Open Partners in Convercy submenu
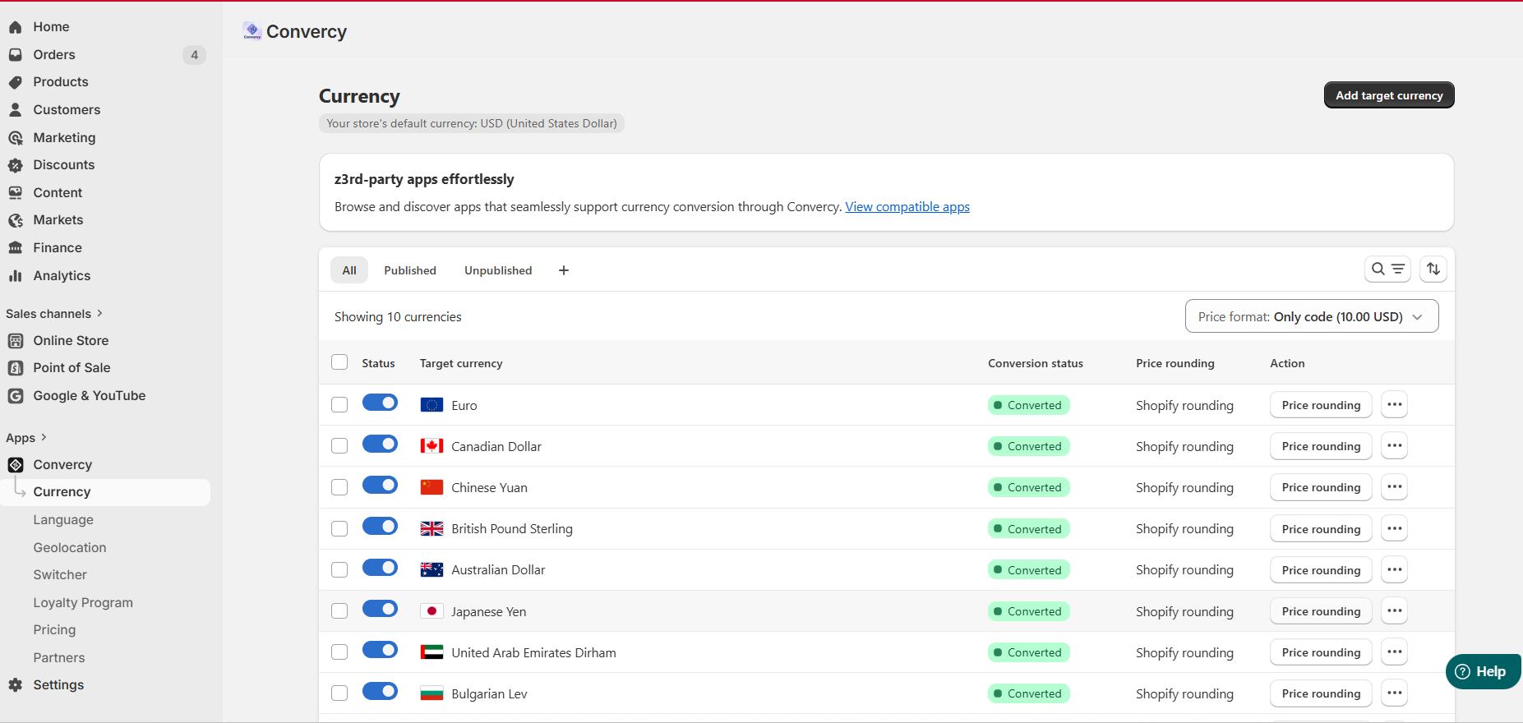 (59, 657)
